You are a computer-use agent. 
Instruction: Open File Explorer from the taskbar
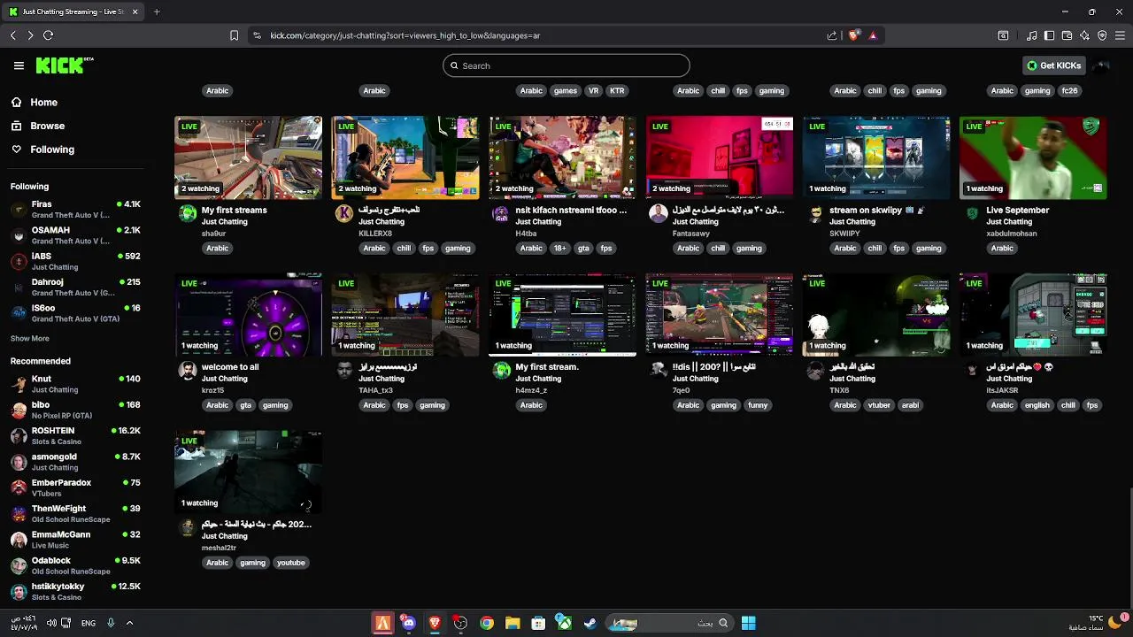pos(513,623)
